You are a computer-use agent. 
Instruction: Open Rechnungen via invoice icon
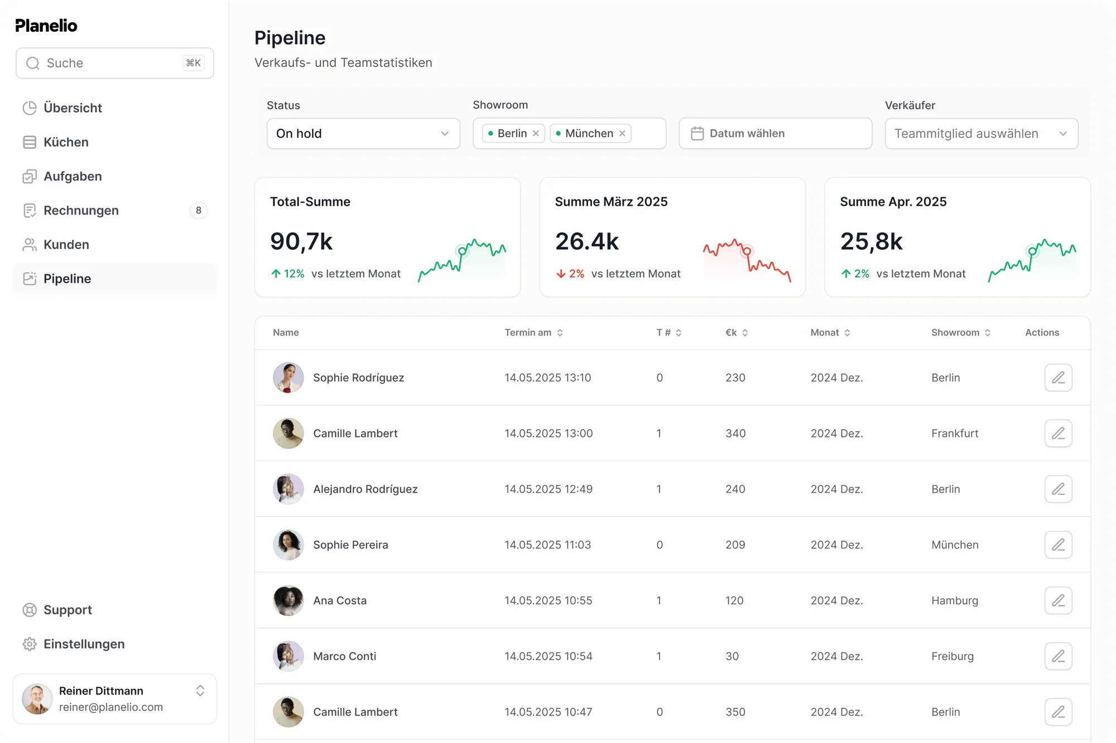[x=30, y=210]
